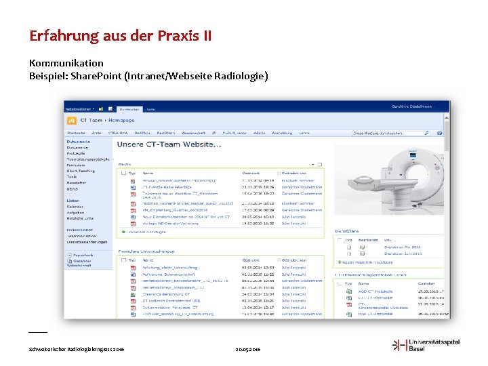Click the Geraldine Stadelmann user name in header
488x366 pixels.
click(411, 106)
